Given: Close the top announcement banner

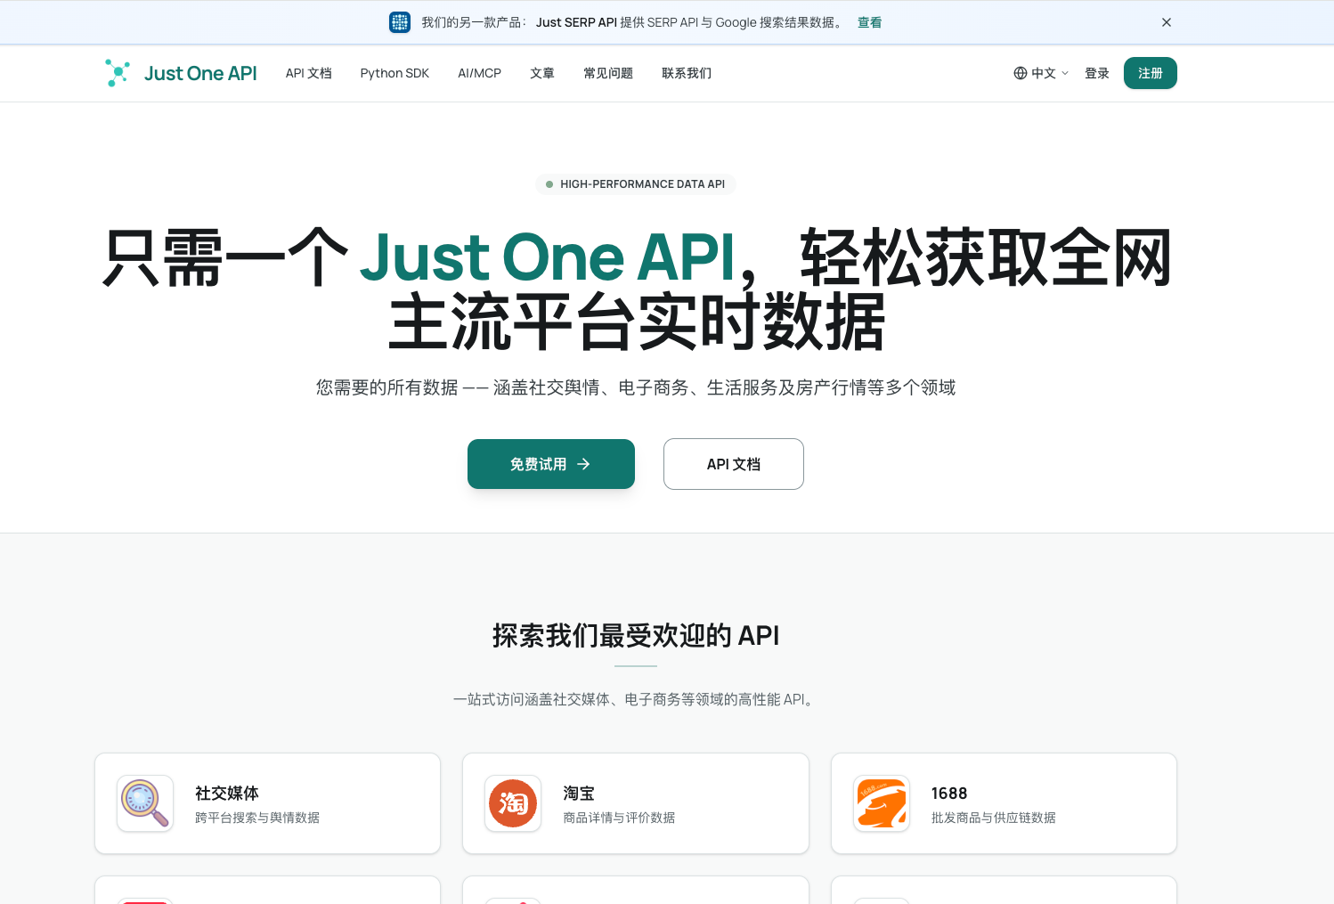Looking at the screenshot, I should point(1167,22).
